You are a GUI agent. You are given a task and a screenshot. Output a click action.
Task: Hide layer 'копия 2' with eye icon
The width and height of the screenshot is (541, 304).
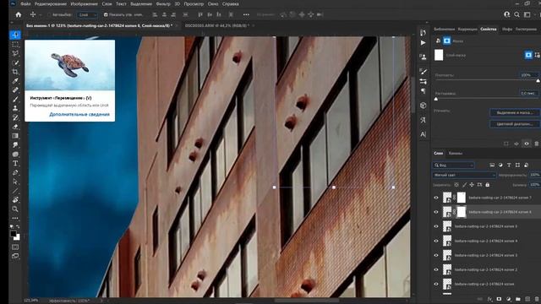436,269
